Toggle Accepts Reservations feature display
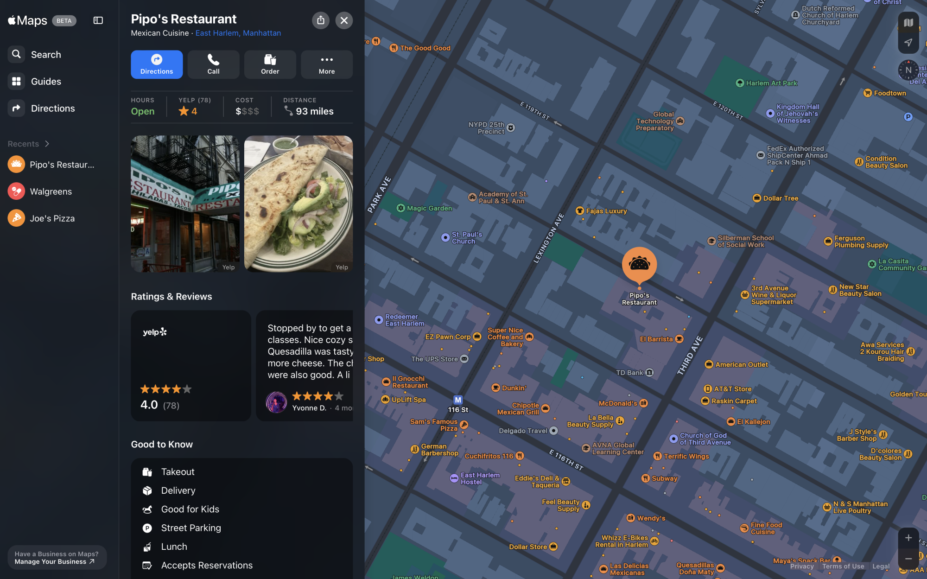Screen dimensions: 927x579 [206, 564]
